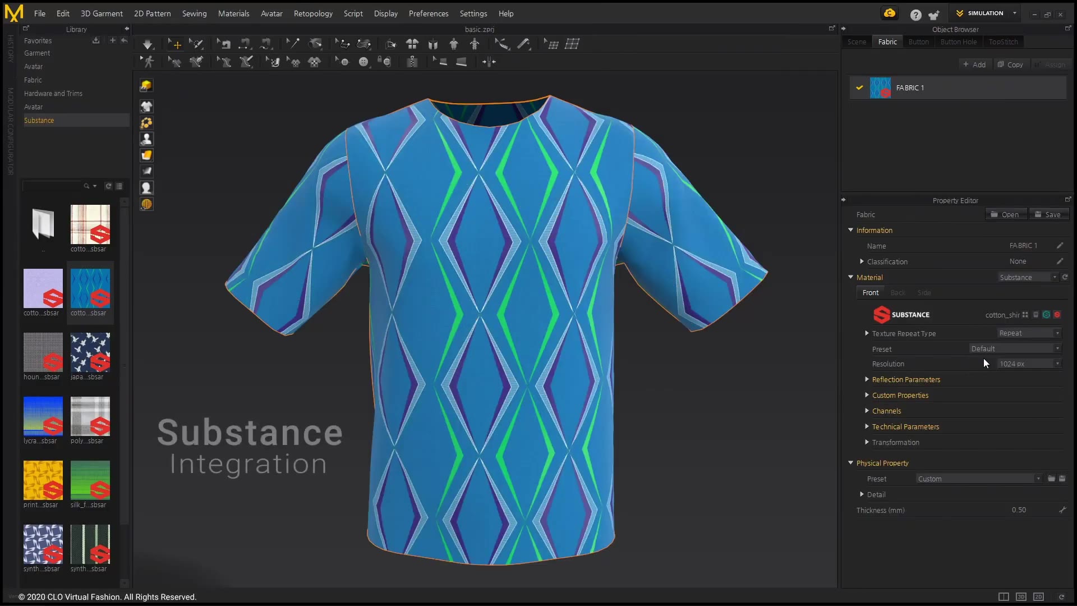Choose the Select Mesh lasso tool
This screenshot has height=606, width=1077.
196,44
